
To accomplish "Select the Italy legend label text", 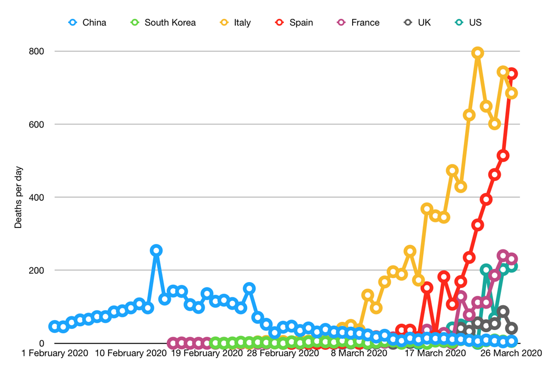I will pos(242,23).
